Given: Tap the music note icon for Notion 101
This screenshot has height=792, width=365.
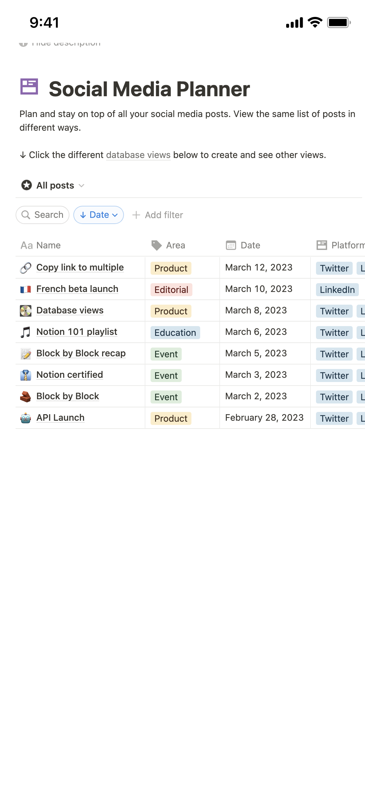Looking at the screenshot, I should pyautogui.click(x=26, y=332).
